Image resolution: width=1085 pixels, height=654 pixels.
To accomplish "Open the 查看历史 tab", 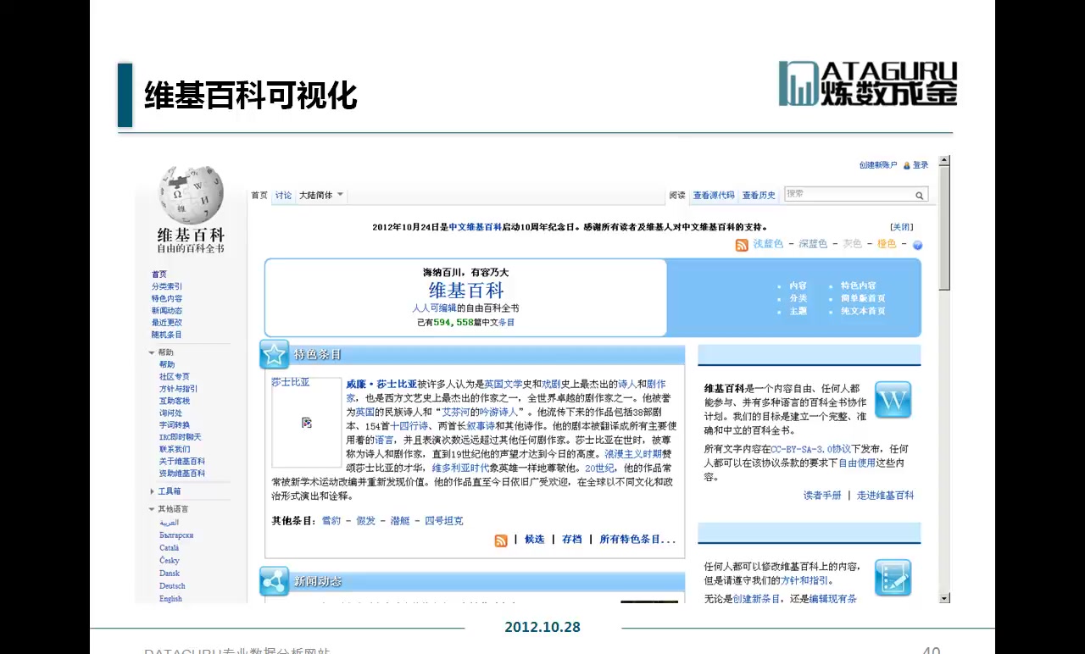I will [x=759, y=196].
